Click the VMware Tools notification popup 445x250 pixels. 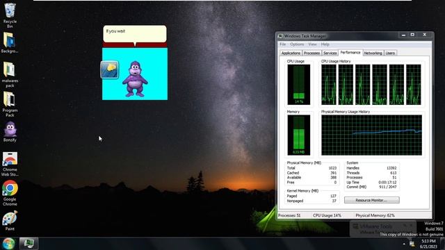tap(383, 228)
